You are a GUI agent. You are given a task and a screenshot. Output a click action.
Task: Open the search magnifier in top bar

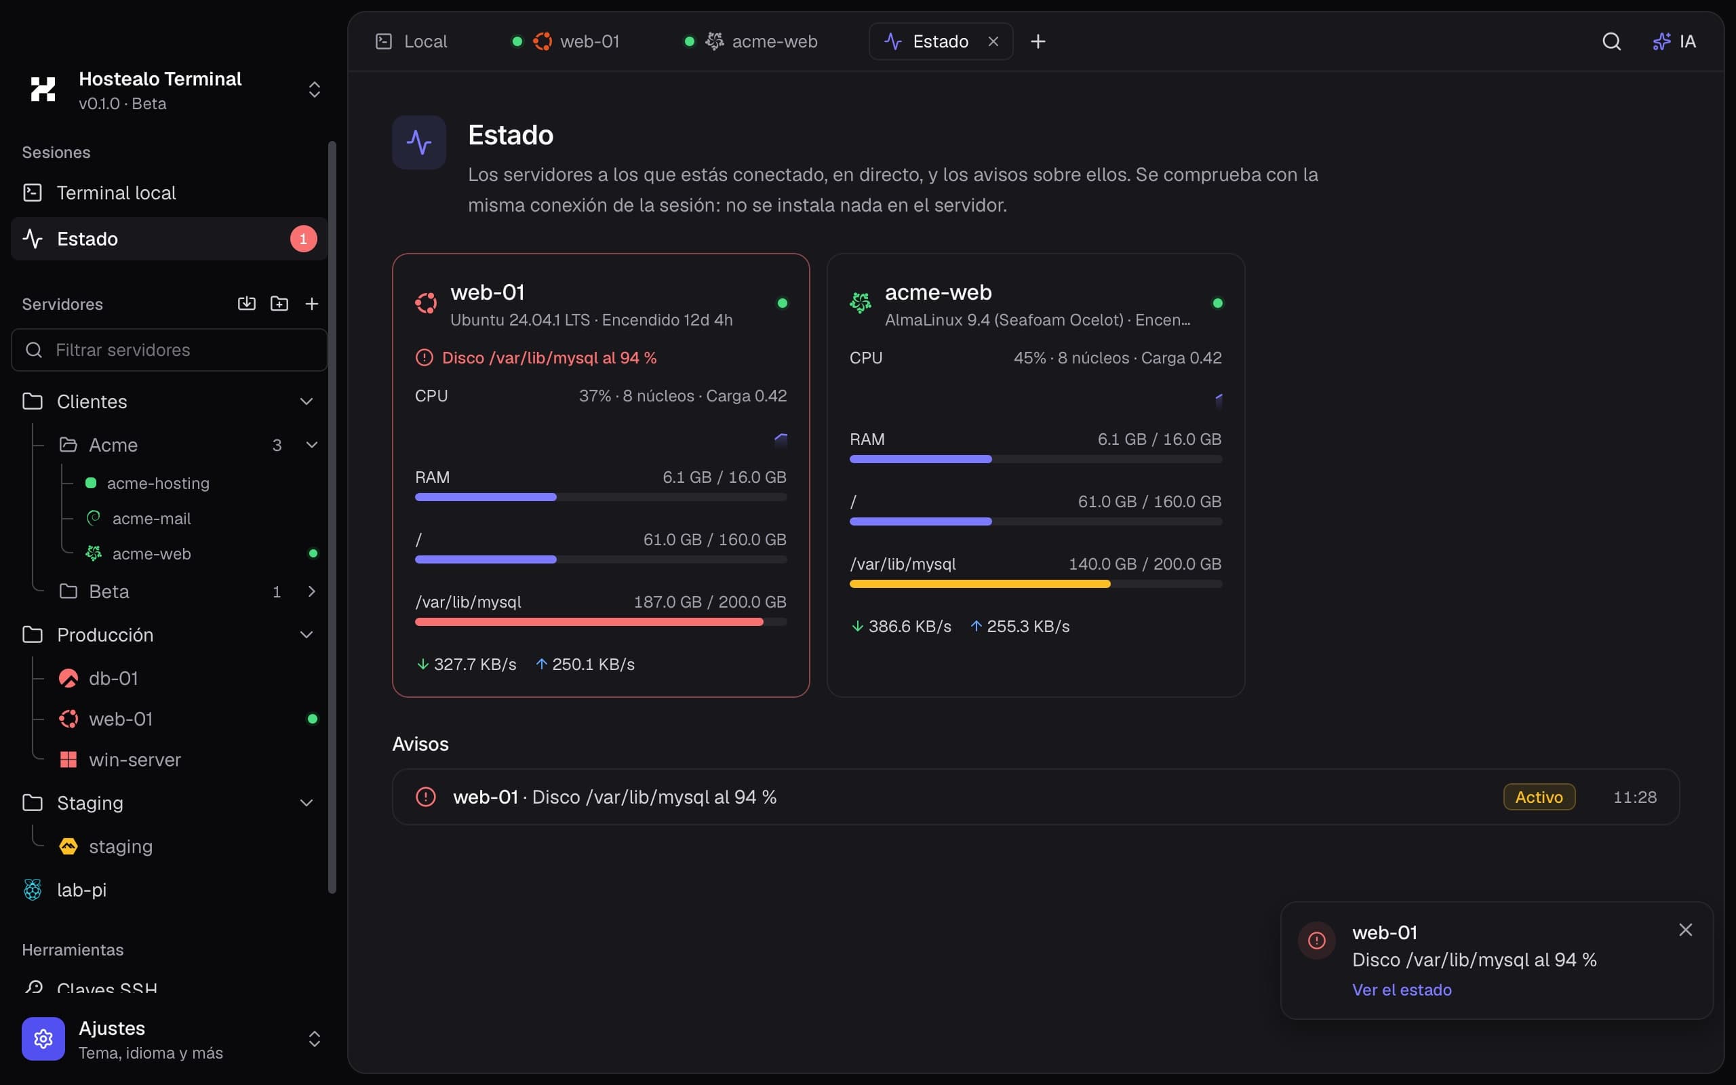(1611, 41)
